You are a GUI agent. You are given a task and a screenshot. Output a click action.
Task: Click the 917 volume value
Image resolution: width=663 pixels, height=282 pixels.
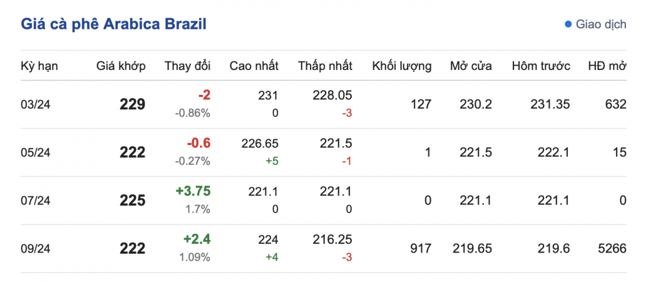point(421,248)
